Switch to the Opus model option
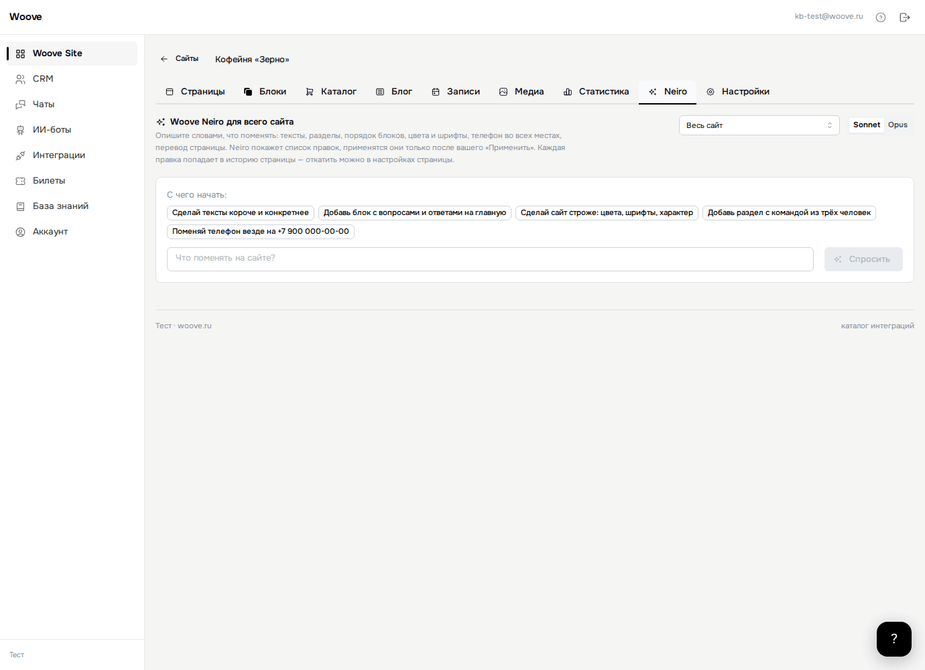The width and height of the screenshot is (925, 670). click(x=898, y=125)
